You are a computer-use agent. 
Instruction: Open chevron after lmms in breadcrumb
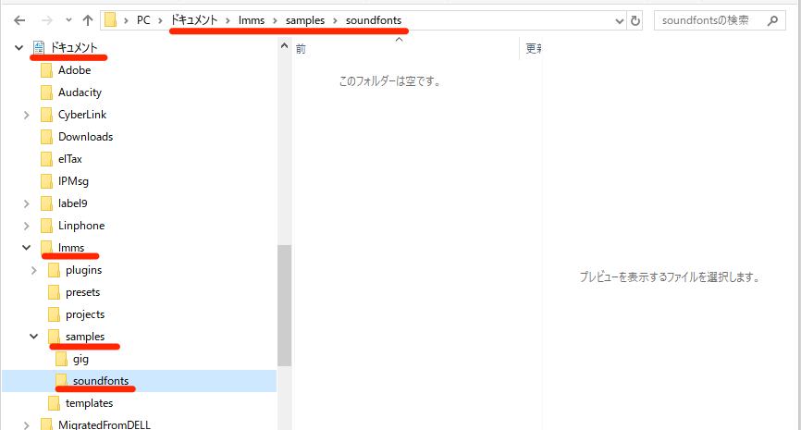tap(275, 20)
